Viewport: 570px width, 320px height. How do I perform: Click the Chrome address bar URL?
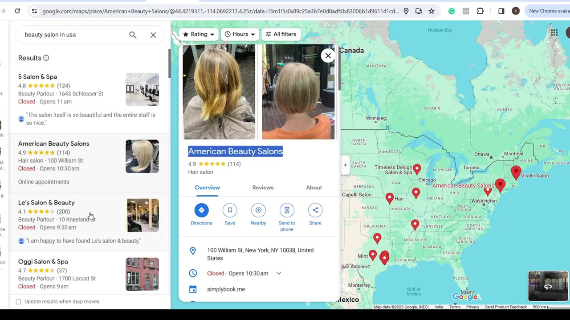click(x=220, y=11)
